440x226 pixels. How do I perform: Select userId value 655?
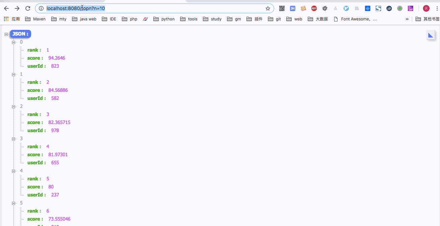pyautogui.click(x=55, y=163)
